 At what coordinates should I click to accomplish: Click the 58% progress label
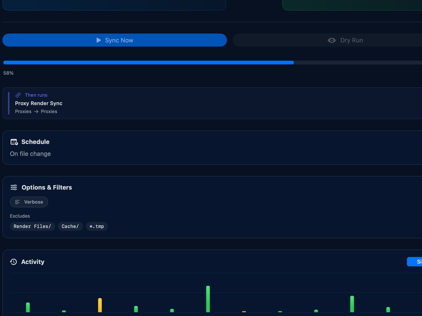coord(8,73)
